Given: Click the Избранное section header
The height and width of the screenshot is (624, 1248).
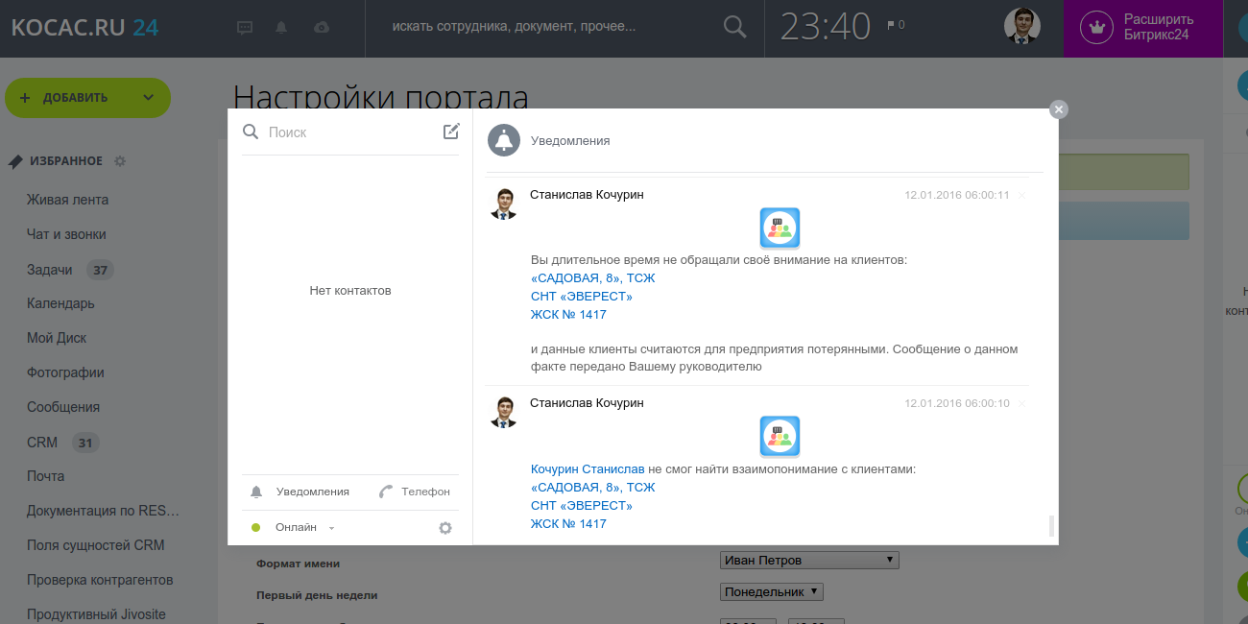Looking at the screenshot, I should pyautogui.click(x=65, y=161).
